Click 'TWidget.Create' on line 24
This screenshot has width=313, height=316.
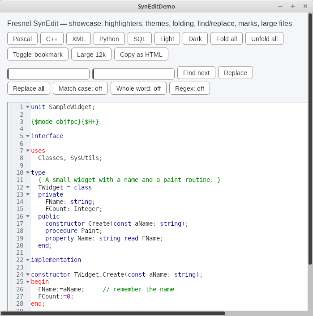tap(99, 274)
